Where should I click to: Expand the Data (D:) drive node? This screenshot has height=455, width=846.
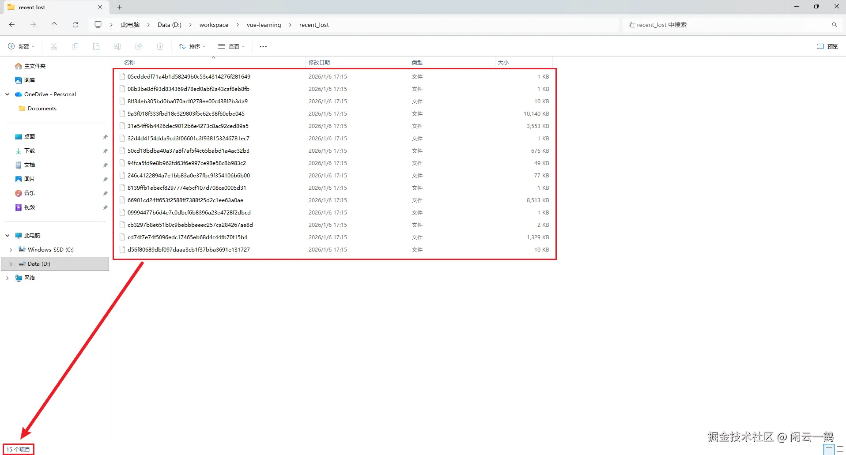coord(11,263)
